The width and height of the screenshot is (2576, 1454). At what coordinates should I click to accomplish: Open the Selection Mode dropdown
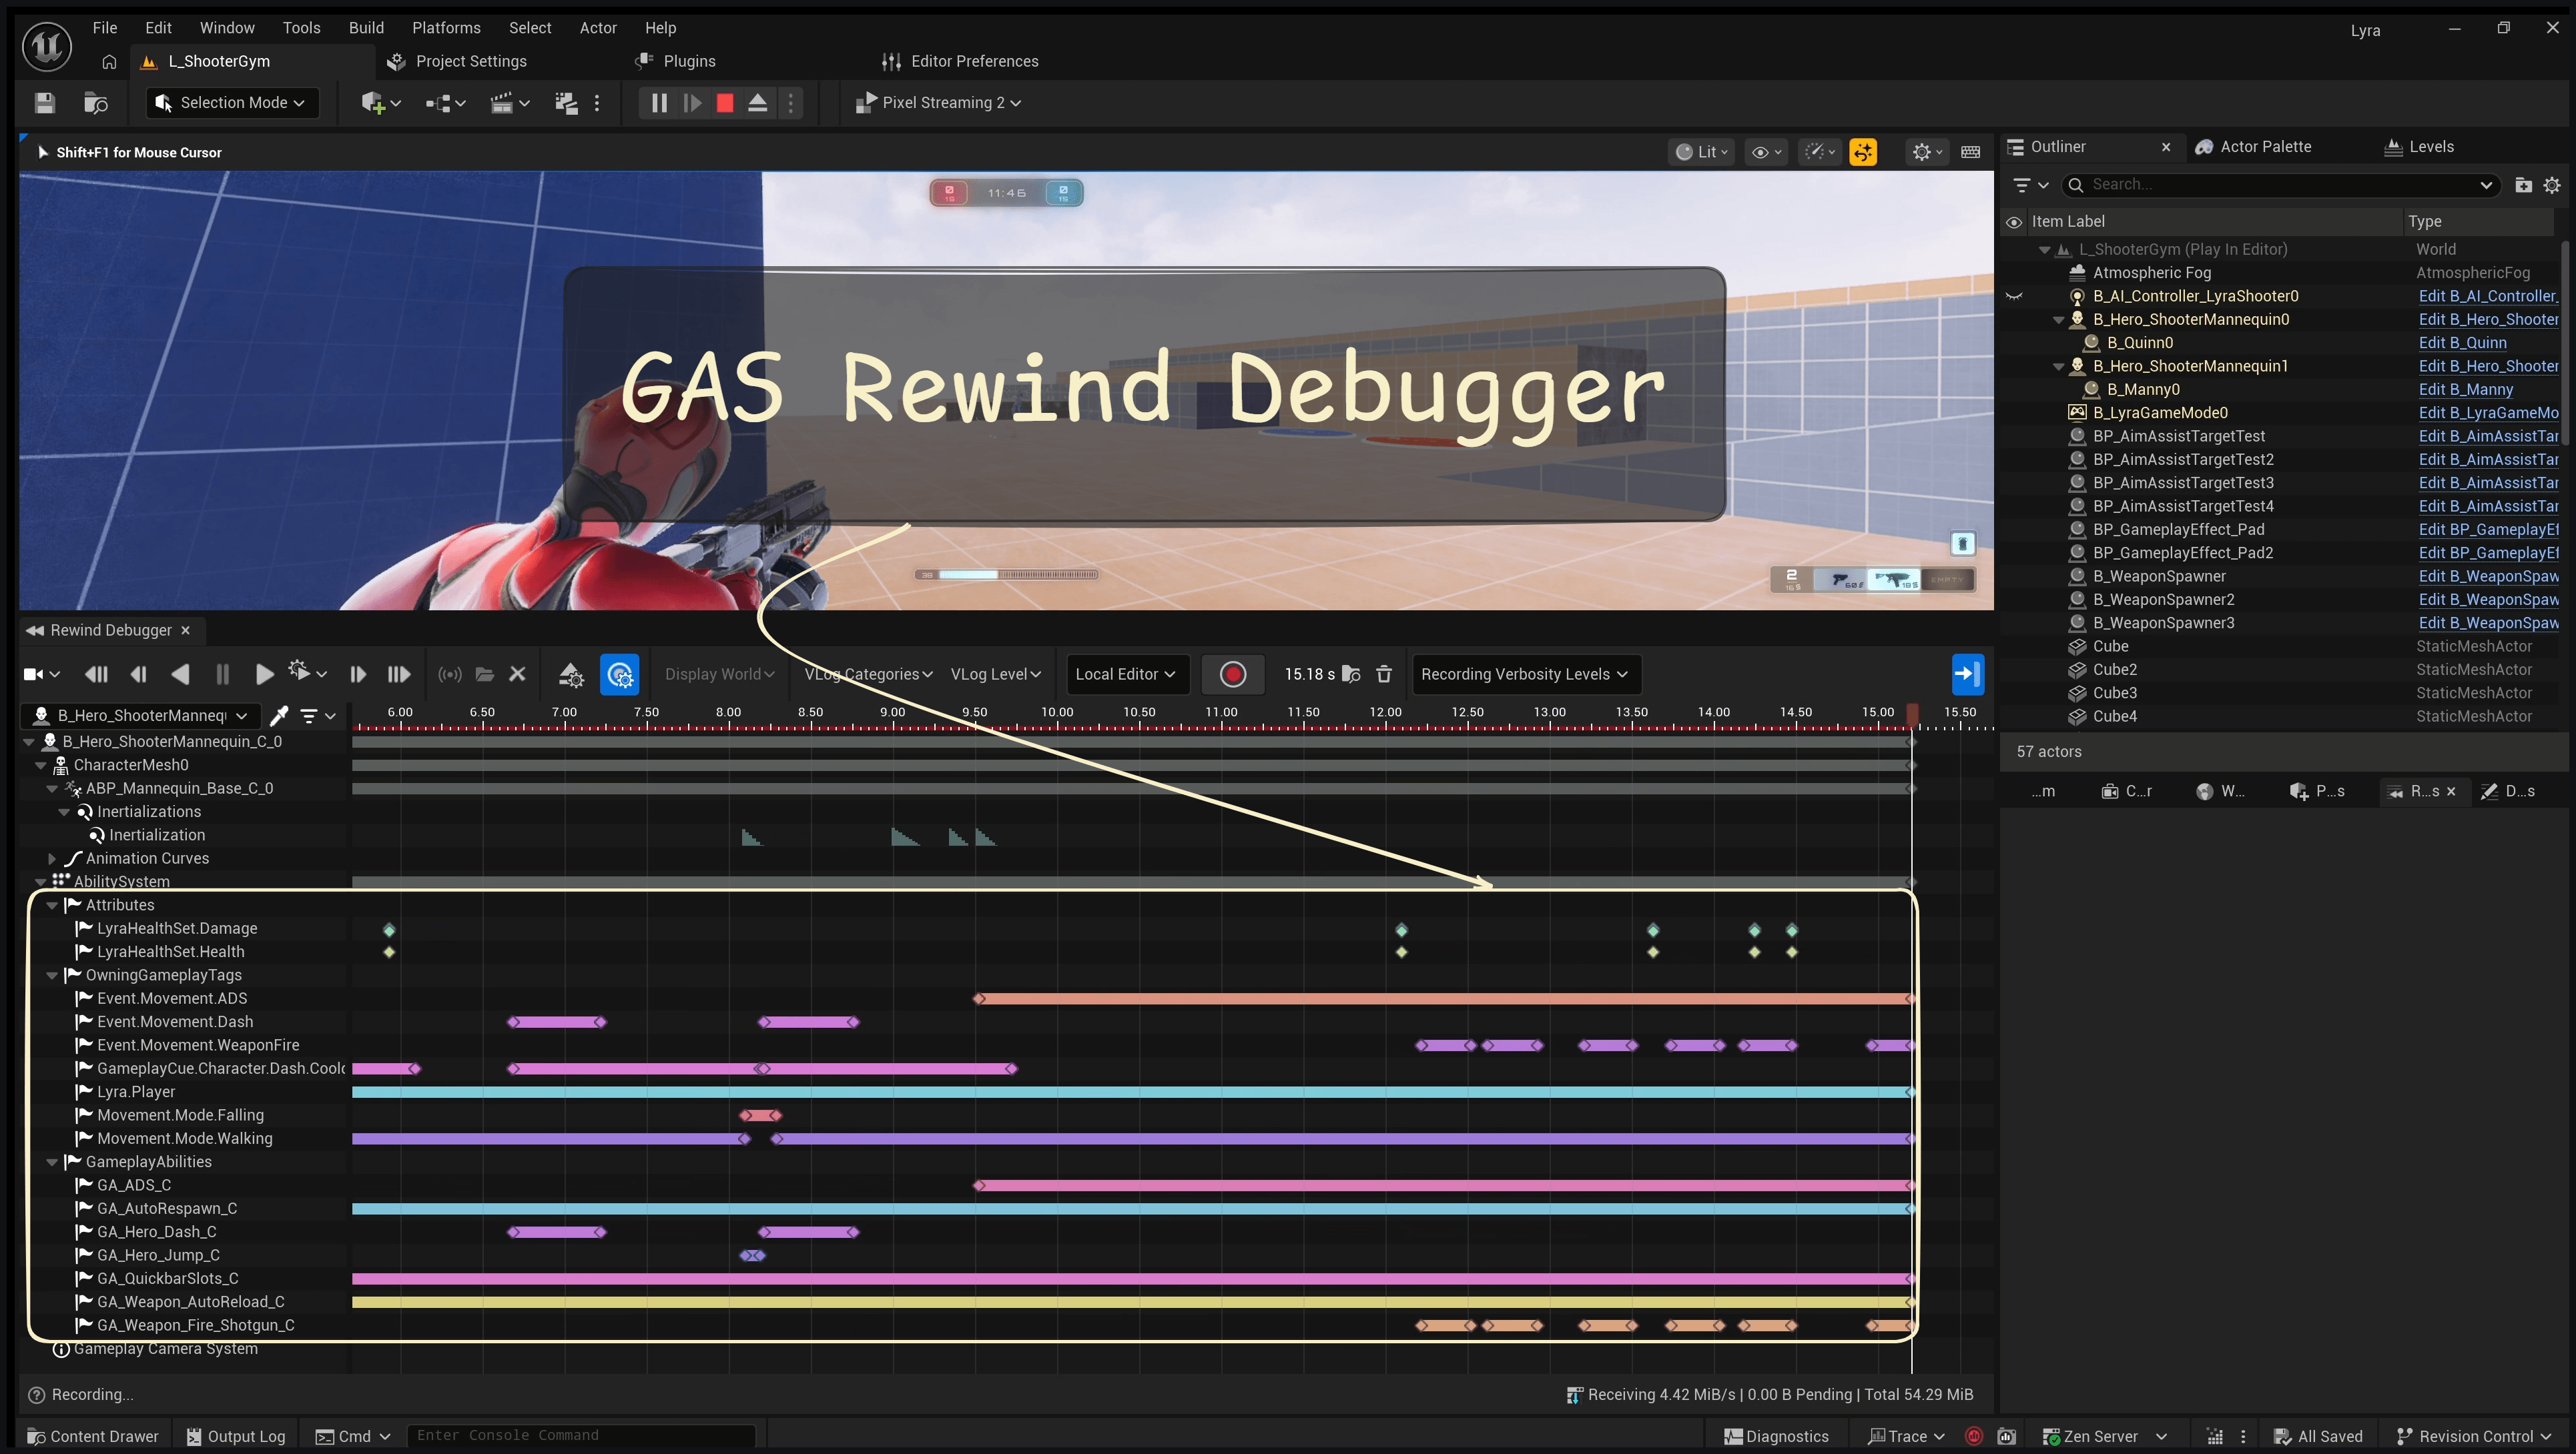click(x=232, y=103)
